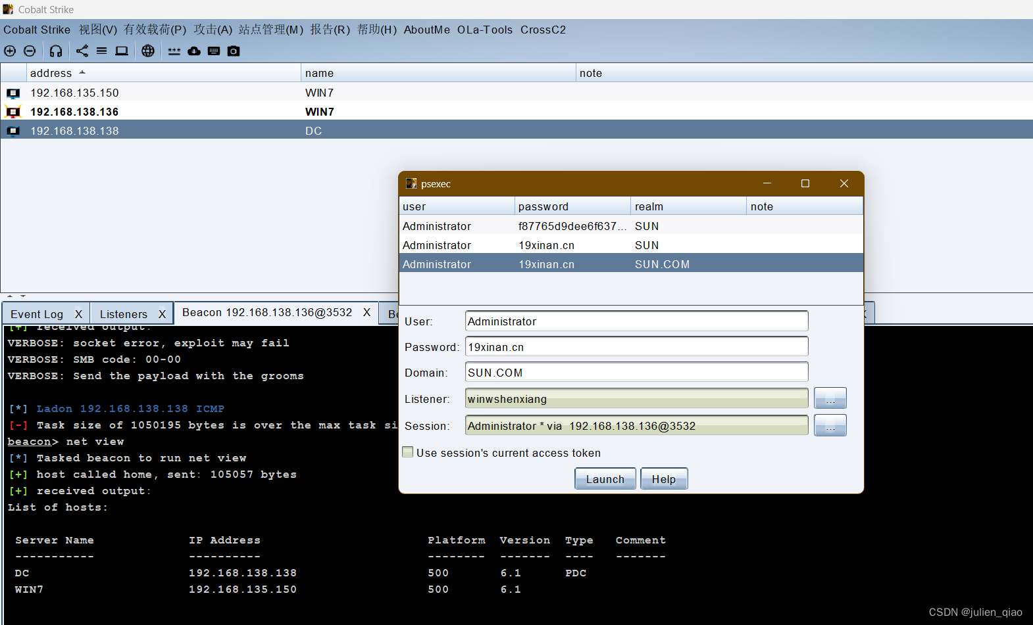Screen dimensions: 1033x625
Task: Browse listeners with the Listener ellipsis button
Action: tap(830, 398)
